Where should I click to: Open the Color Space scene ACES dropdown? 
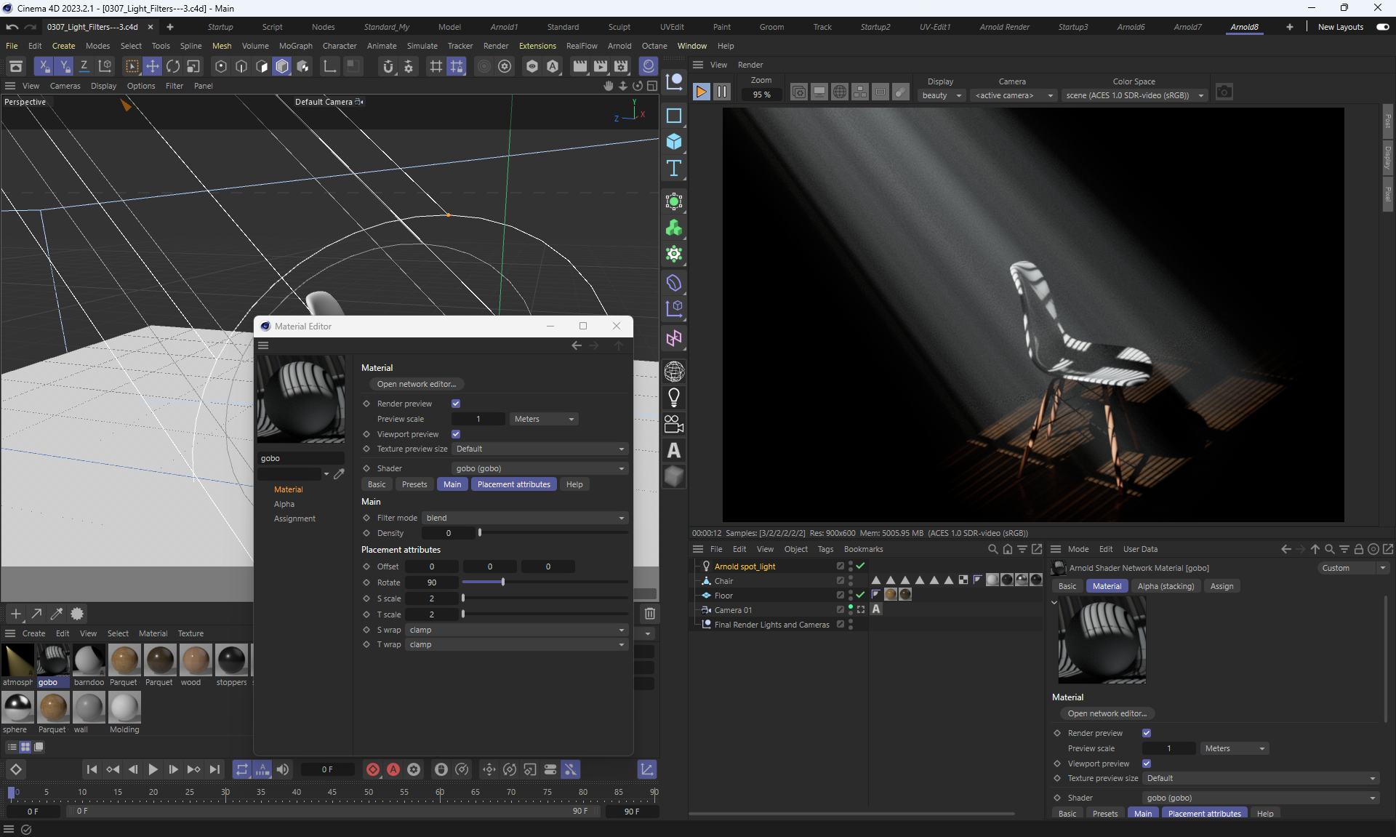click(x=1134, y=95)
